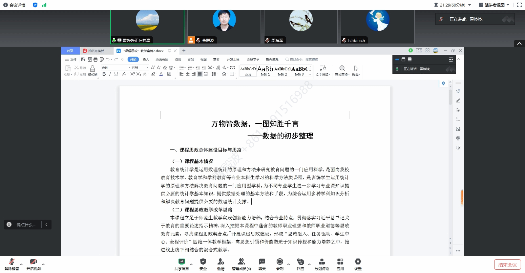Expand the audio options arrow beside 解除静音
The width and height of the screenshot is (525, 273).
click(21, 264)
